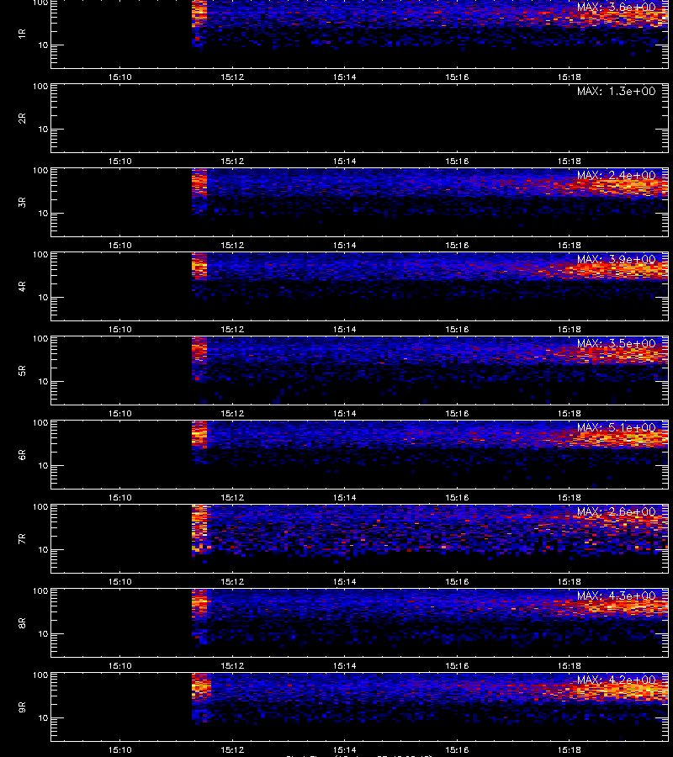Viewport: 673px width, 757px height.
Task: Click the 15:16 tick label under 4R panel
Action: (457, 329)
